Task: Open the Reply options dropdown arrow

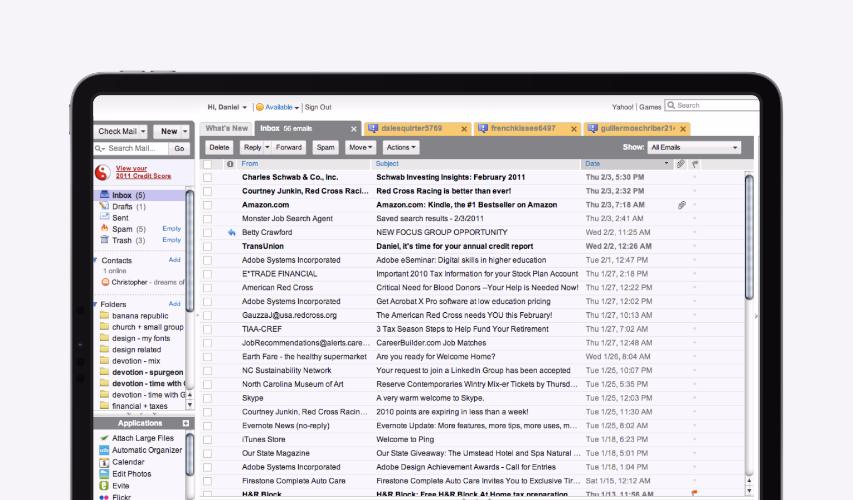Action: 267,147
